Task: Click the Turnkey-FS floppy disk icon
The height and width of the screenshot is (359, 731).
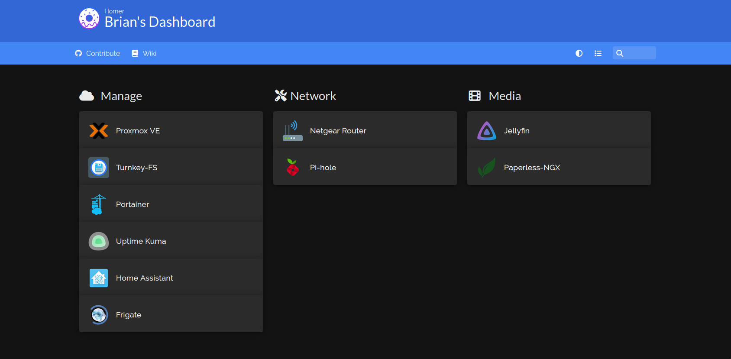Action: [x=99, y=168]
